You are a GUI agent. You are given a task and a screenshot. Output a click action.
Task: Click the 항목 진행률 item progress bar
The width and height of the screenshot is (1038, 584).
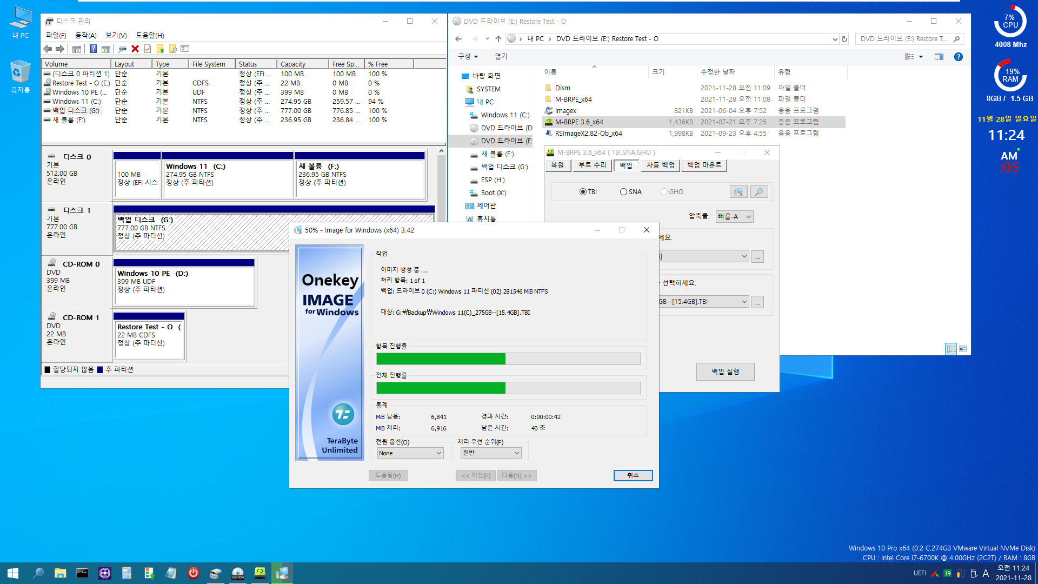tap(508, 359)
